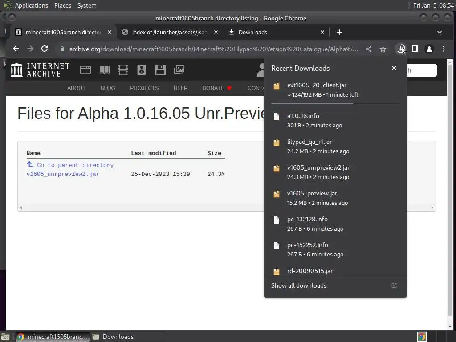Open the HELP nav link
Viewport: 456px width, 342px height.
coord(180,88)
